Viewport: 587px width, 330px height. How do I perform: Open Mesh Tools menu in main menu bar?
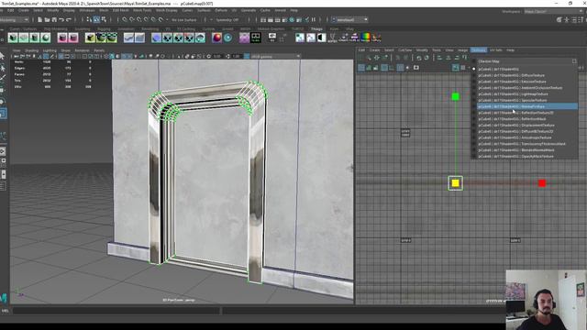pyautogui.click(x=142, y=10)
